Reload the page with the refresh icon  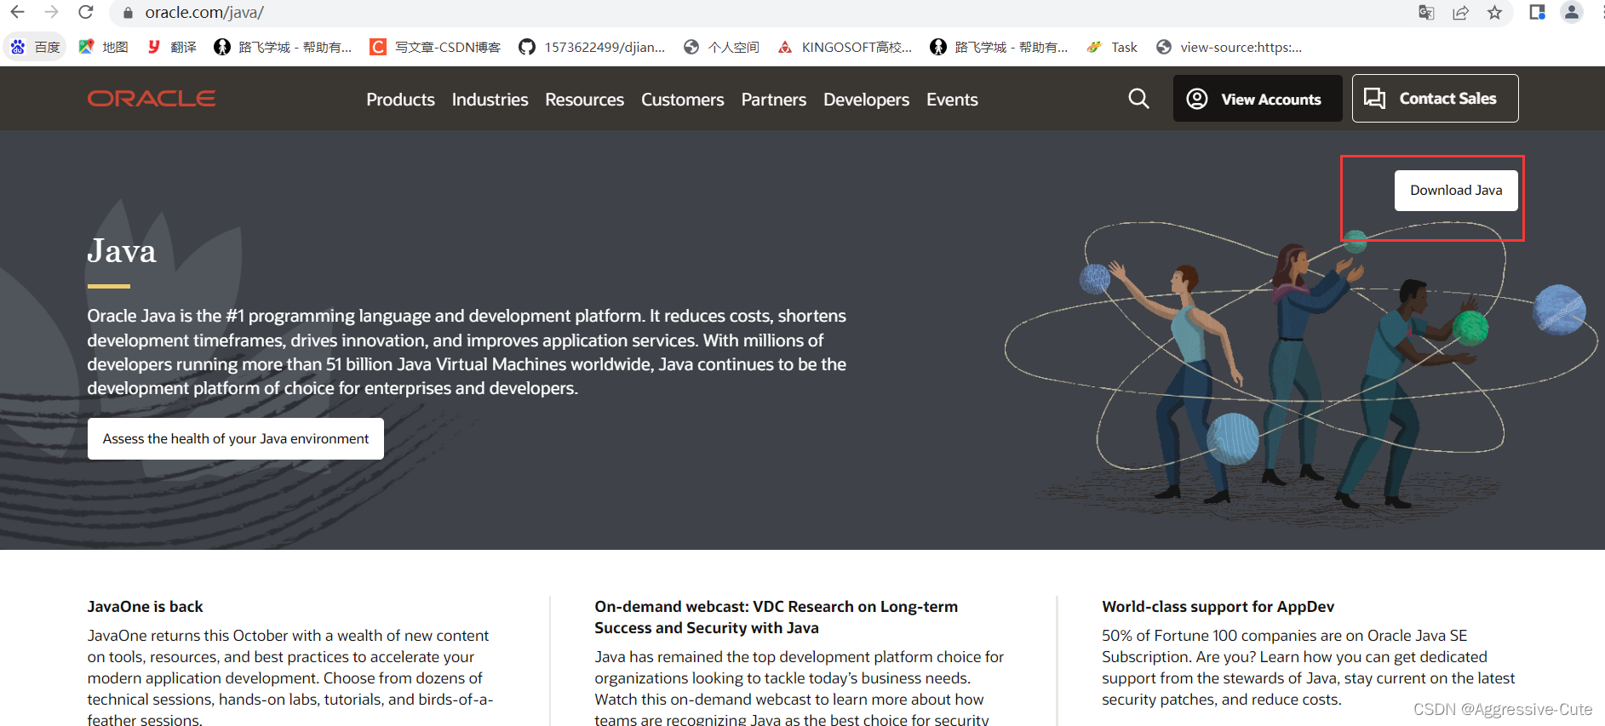(86, 12)
